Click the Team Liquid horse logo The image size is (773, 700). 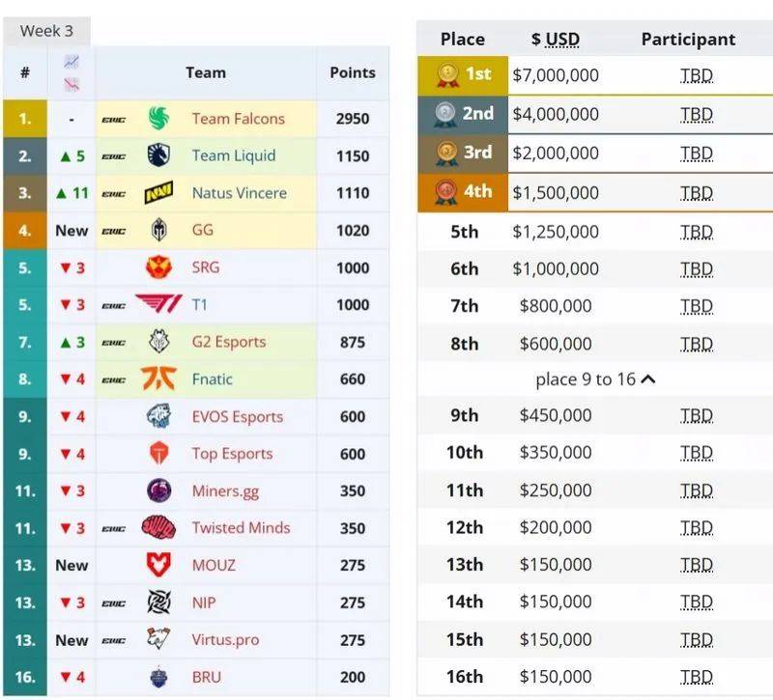pyautogui.click(x=158, y=155)
